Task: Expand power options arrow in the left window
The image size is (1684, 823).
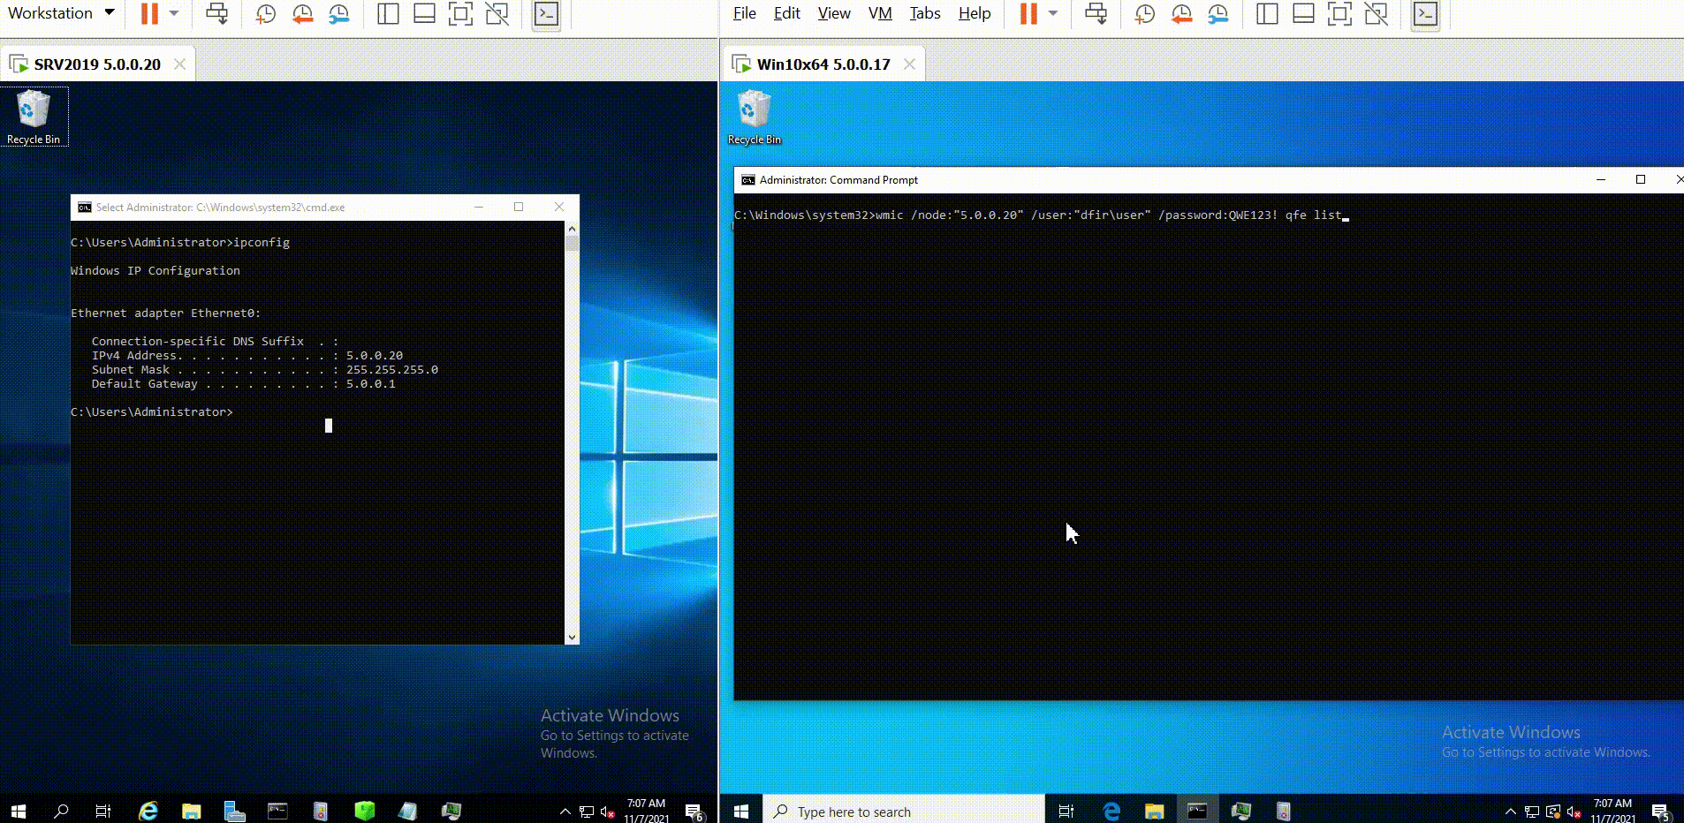Action: click(174, 13)
